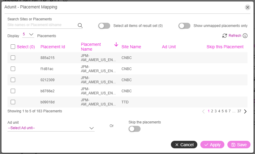Click the Save button

[239, 145]
